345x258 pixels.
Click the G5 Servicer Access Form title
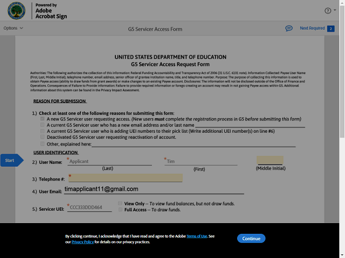tap(155, 29)
